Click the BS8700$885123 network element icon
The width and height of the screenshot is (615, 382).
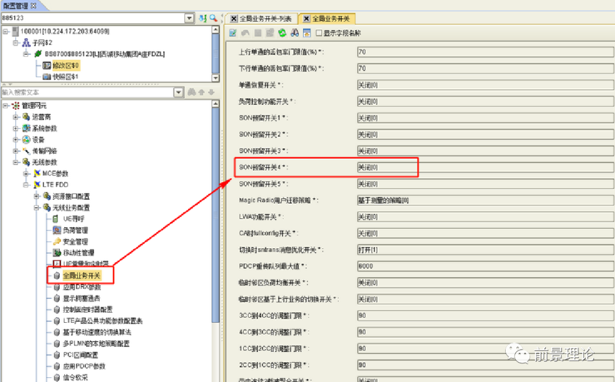pyautogui.click(x=38, y=54)
